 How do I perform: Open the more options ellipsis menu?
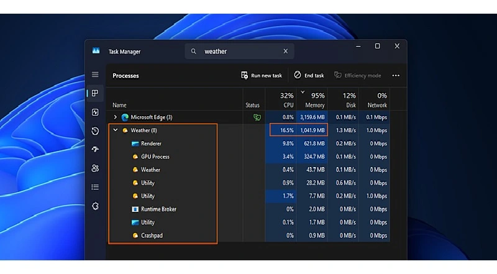(x=396, y=75)
